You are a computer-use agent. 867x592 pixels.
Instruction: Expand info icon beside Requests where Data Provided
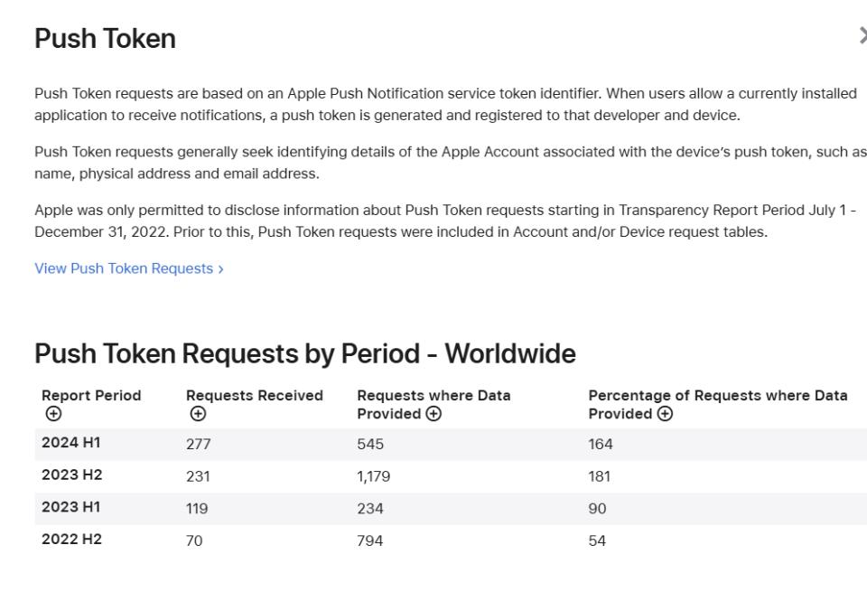pyautogui.click(x=433, y=414)
